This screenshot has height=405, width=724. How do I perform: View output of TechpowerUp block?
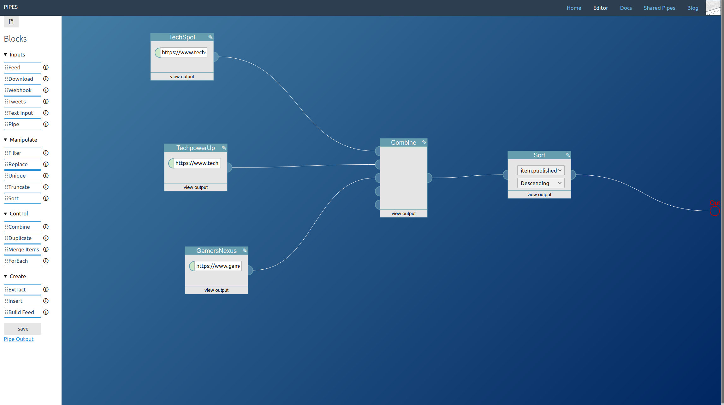point(196,187)
